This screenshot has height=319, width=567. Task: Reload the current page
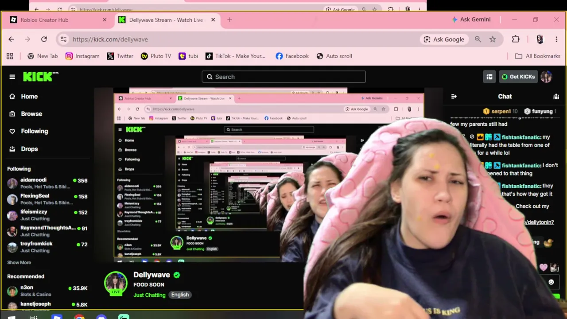click(x=44, y=39)
